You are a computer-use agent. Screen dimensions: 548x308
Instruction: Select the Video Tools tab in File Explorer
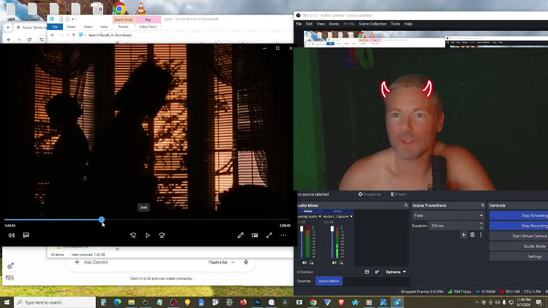point(148,27)
